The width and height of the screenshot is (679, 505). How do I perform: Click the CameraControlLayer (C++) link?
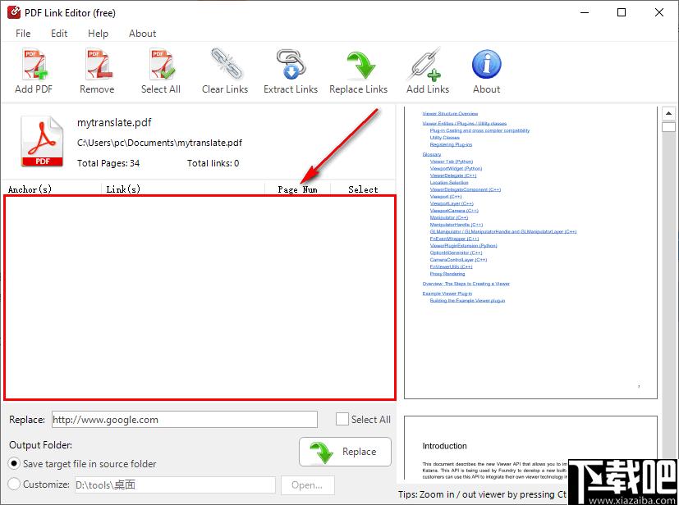point(458,260)
